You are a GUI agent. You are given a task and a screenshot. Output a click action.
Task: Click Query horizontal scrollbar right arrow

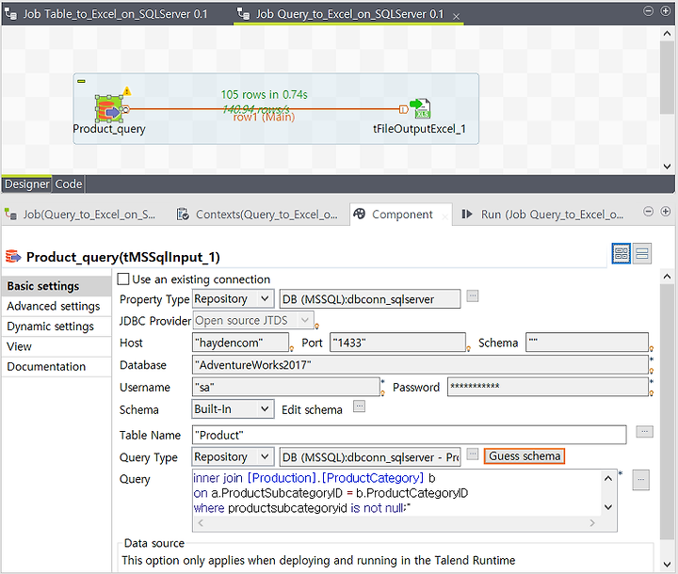(x=592, y=523)
